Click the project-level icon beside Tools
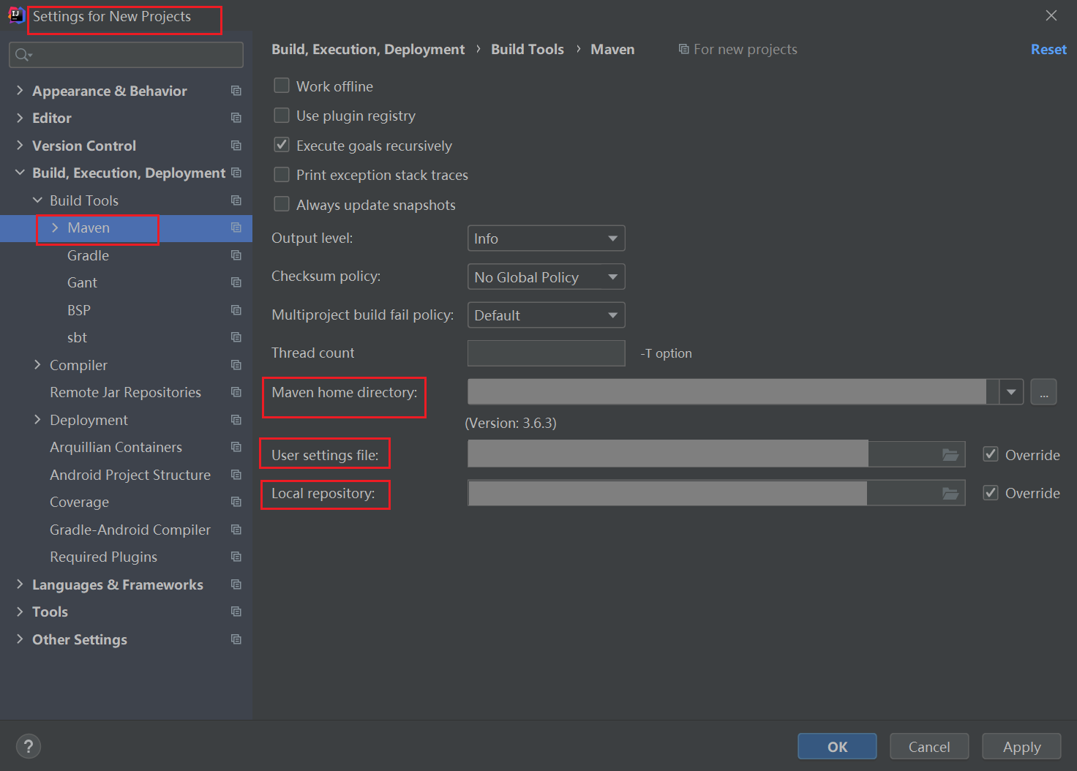The height and width of the screenshot is (771, 1077). [236, 612]
